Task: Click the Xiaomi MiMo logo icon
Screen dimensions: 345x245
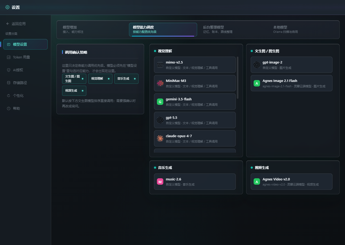Action: pyautogui.click(x=160, y=65)
